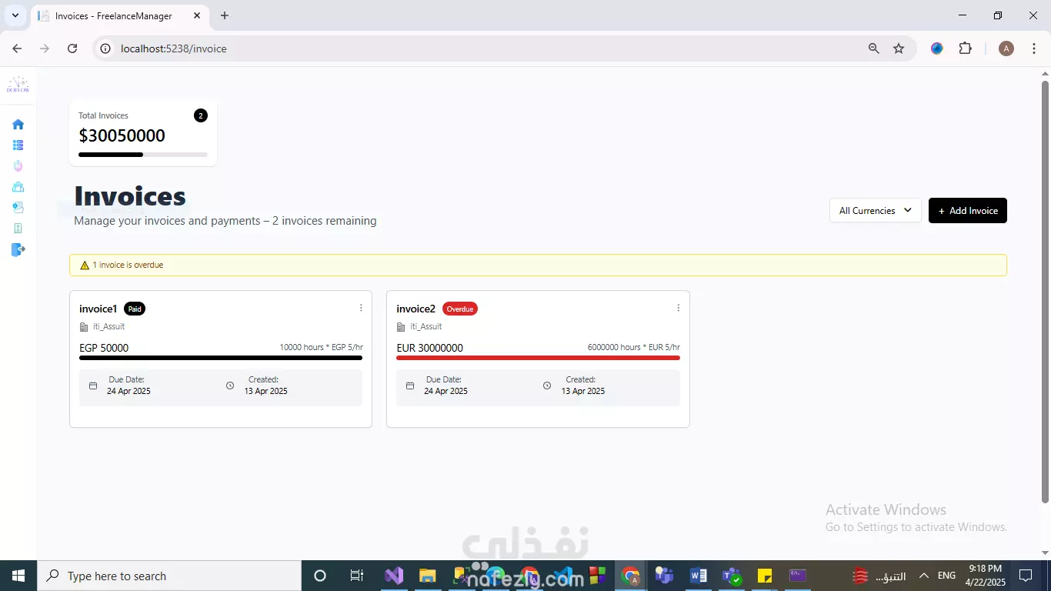Screen dimensions: 1051x591
Task: Click the colorful extension icon beside extensions
Action: pos(936,48)
